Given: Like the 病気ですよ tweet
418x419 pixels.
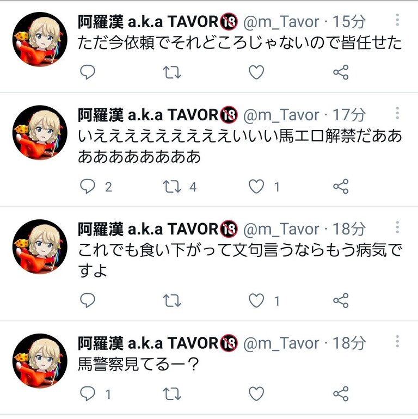Looking at the screenshot, I should (256, 300).
